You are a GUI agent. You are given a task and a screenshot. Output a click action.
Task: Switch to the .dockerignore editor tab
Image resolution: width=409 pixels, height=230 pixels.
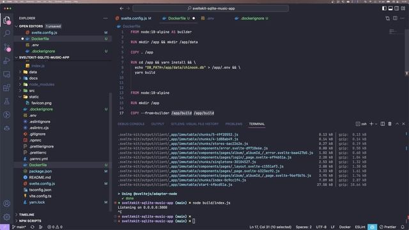[x=252, y=19]
